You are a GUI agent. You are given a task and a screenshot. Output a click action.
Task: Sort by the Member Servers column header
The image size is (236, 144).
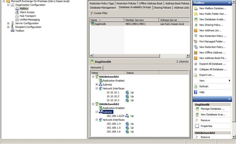click(x=141, y=20)
